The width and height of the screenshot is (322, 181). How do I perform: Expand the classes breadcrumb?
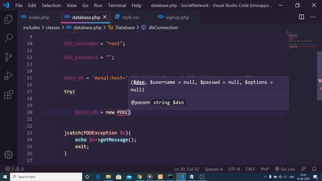coord(53,28)
